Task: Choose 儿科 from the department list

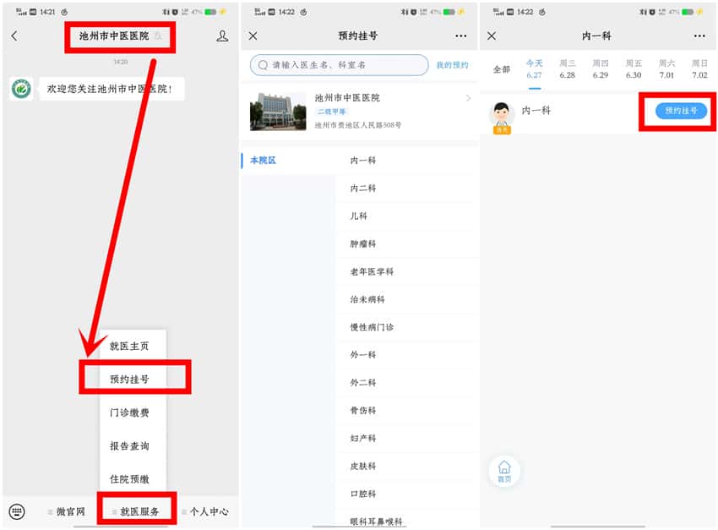Action: 359,216
